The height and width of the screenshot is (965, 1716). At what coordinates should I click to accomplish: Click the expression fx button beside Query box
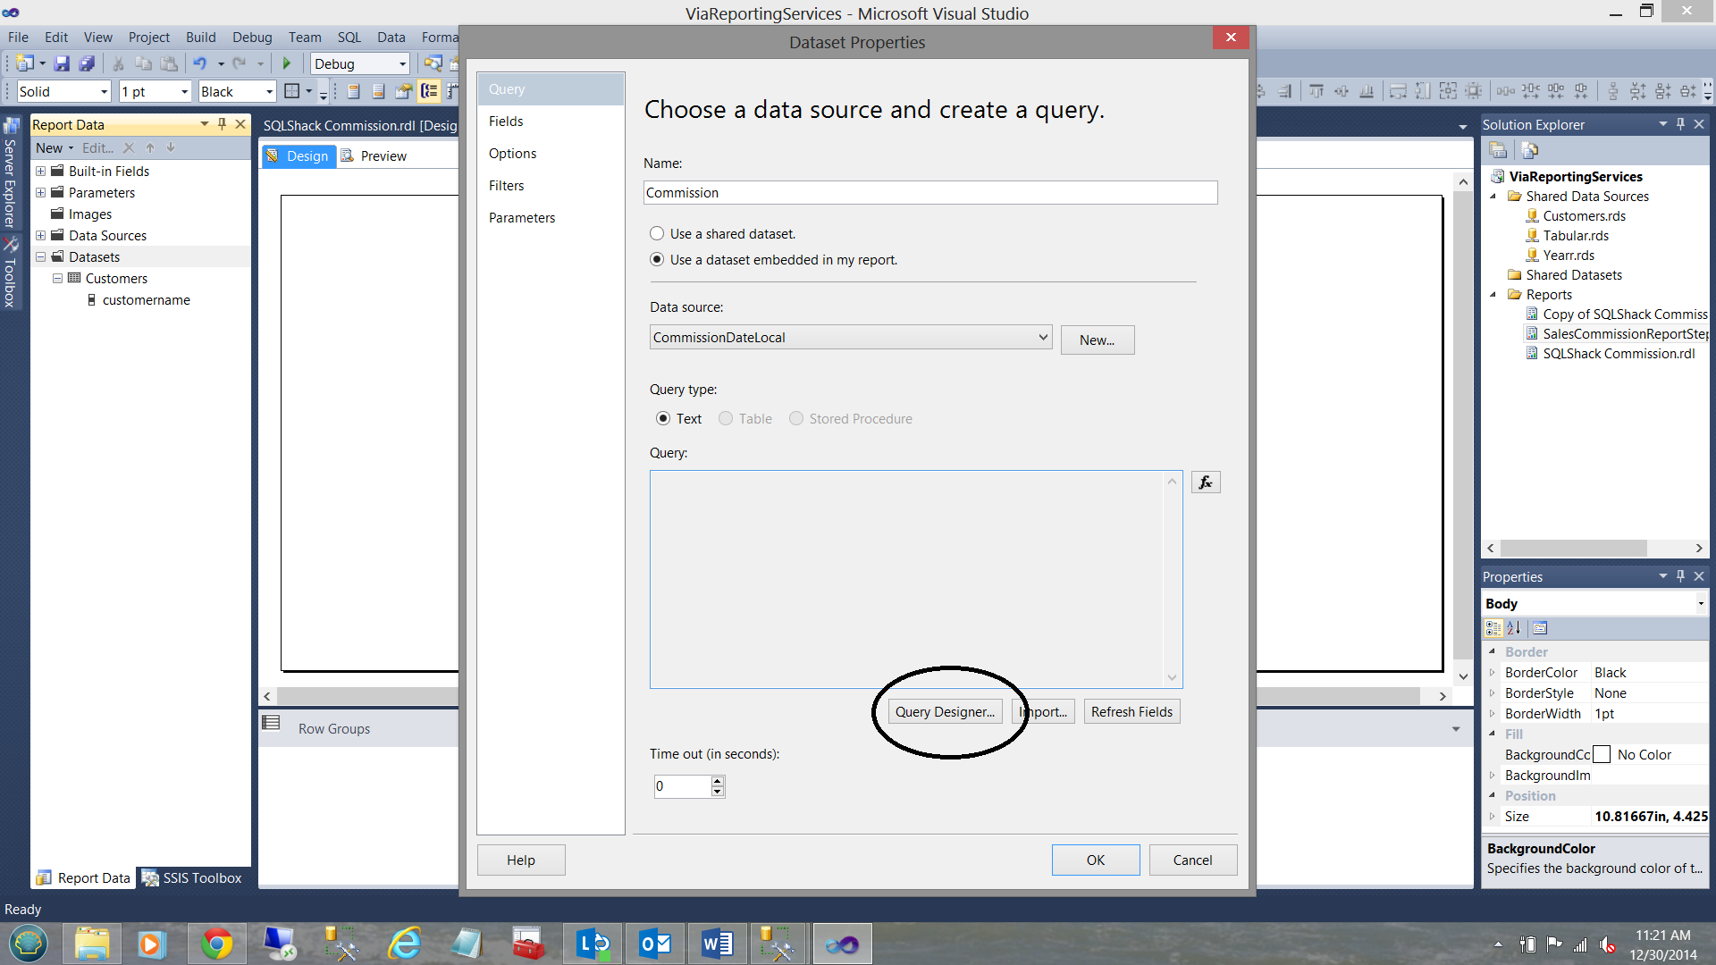pyautogui.click(x=1206, y=482)
